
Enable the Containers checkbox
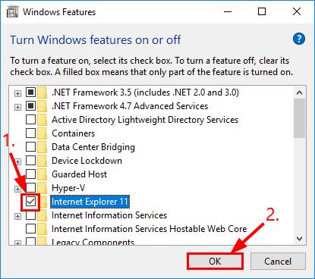(x=30, y=133)
